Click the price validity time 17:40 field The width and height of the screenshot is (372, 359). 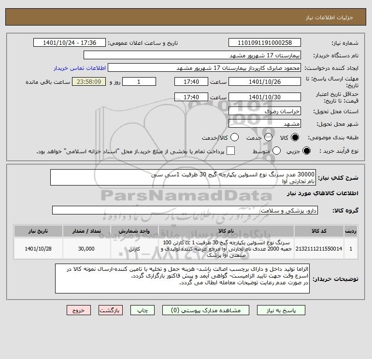[x=191, y=97]
